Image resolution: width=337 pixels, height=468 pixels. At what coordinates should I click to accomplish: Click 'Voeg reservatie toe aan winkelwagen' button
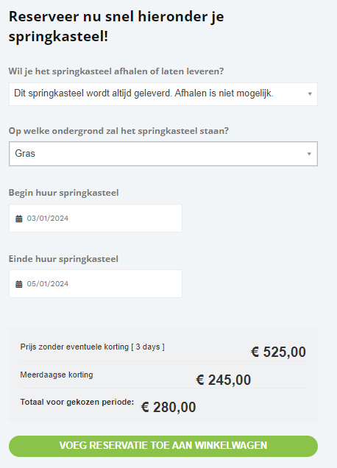pos(163,446)
